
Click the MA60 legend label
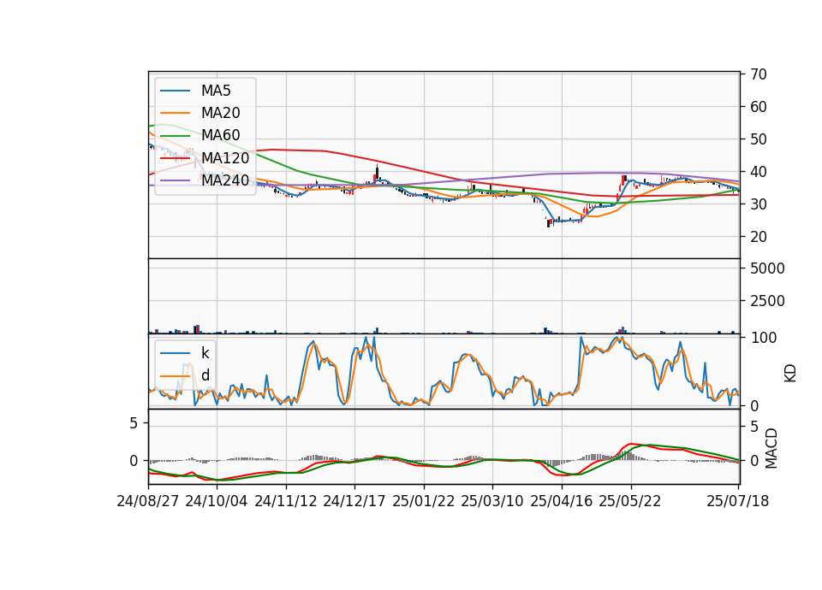point(220,135)
